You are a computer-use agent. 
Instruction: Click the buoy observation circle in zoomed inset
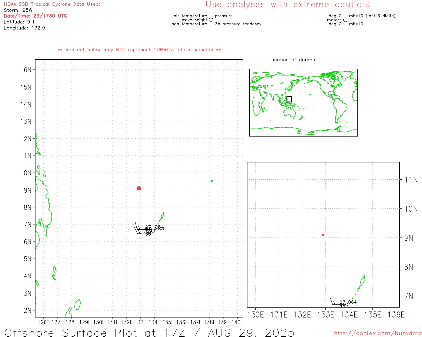[347, 304]
